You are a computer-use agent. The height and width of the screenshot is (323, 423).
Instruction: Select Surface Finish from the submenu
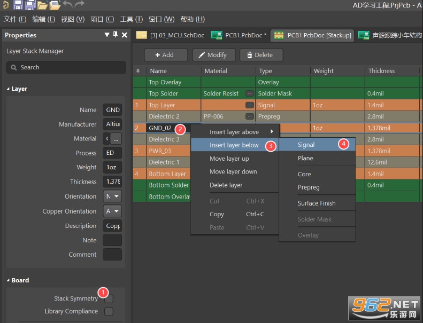pyautogui.click(x=317, y=203)
